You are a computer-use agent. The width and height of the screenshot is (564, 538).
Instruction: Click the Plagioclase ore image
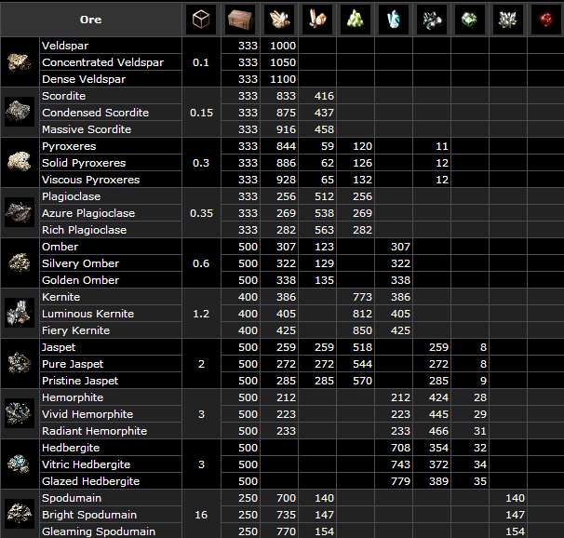coord(19,213)
